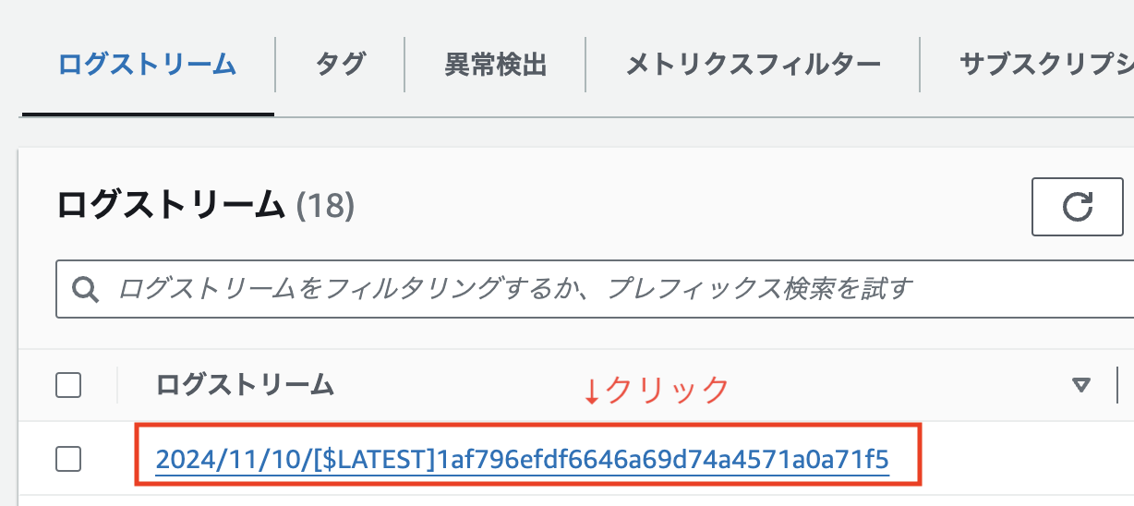
Task: Sort by the ログストリーム column header
Action: pyautogui.click(x=245, y=385)
